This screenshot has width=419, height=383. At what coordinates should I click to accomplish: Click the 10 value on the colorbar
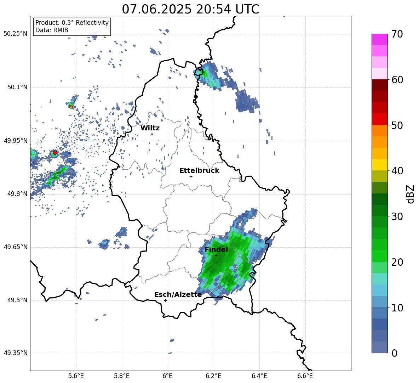[397, 308]
